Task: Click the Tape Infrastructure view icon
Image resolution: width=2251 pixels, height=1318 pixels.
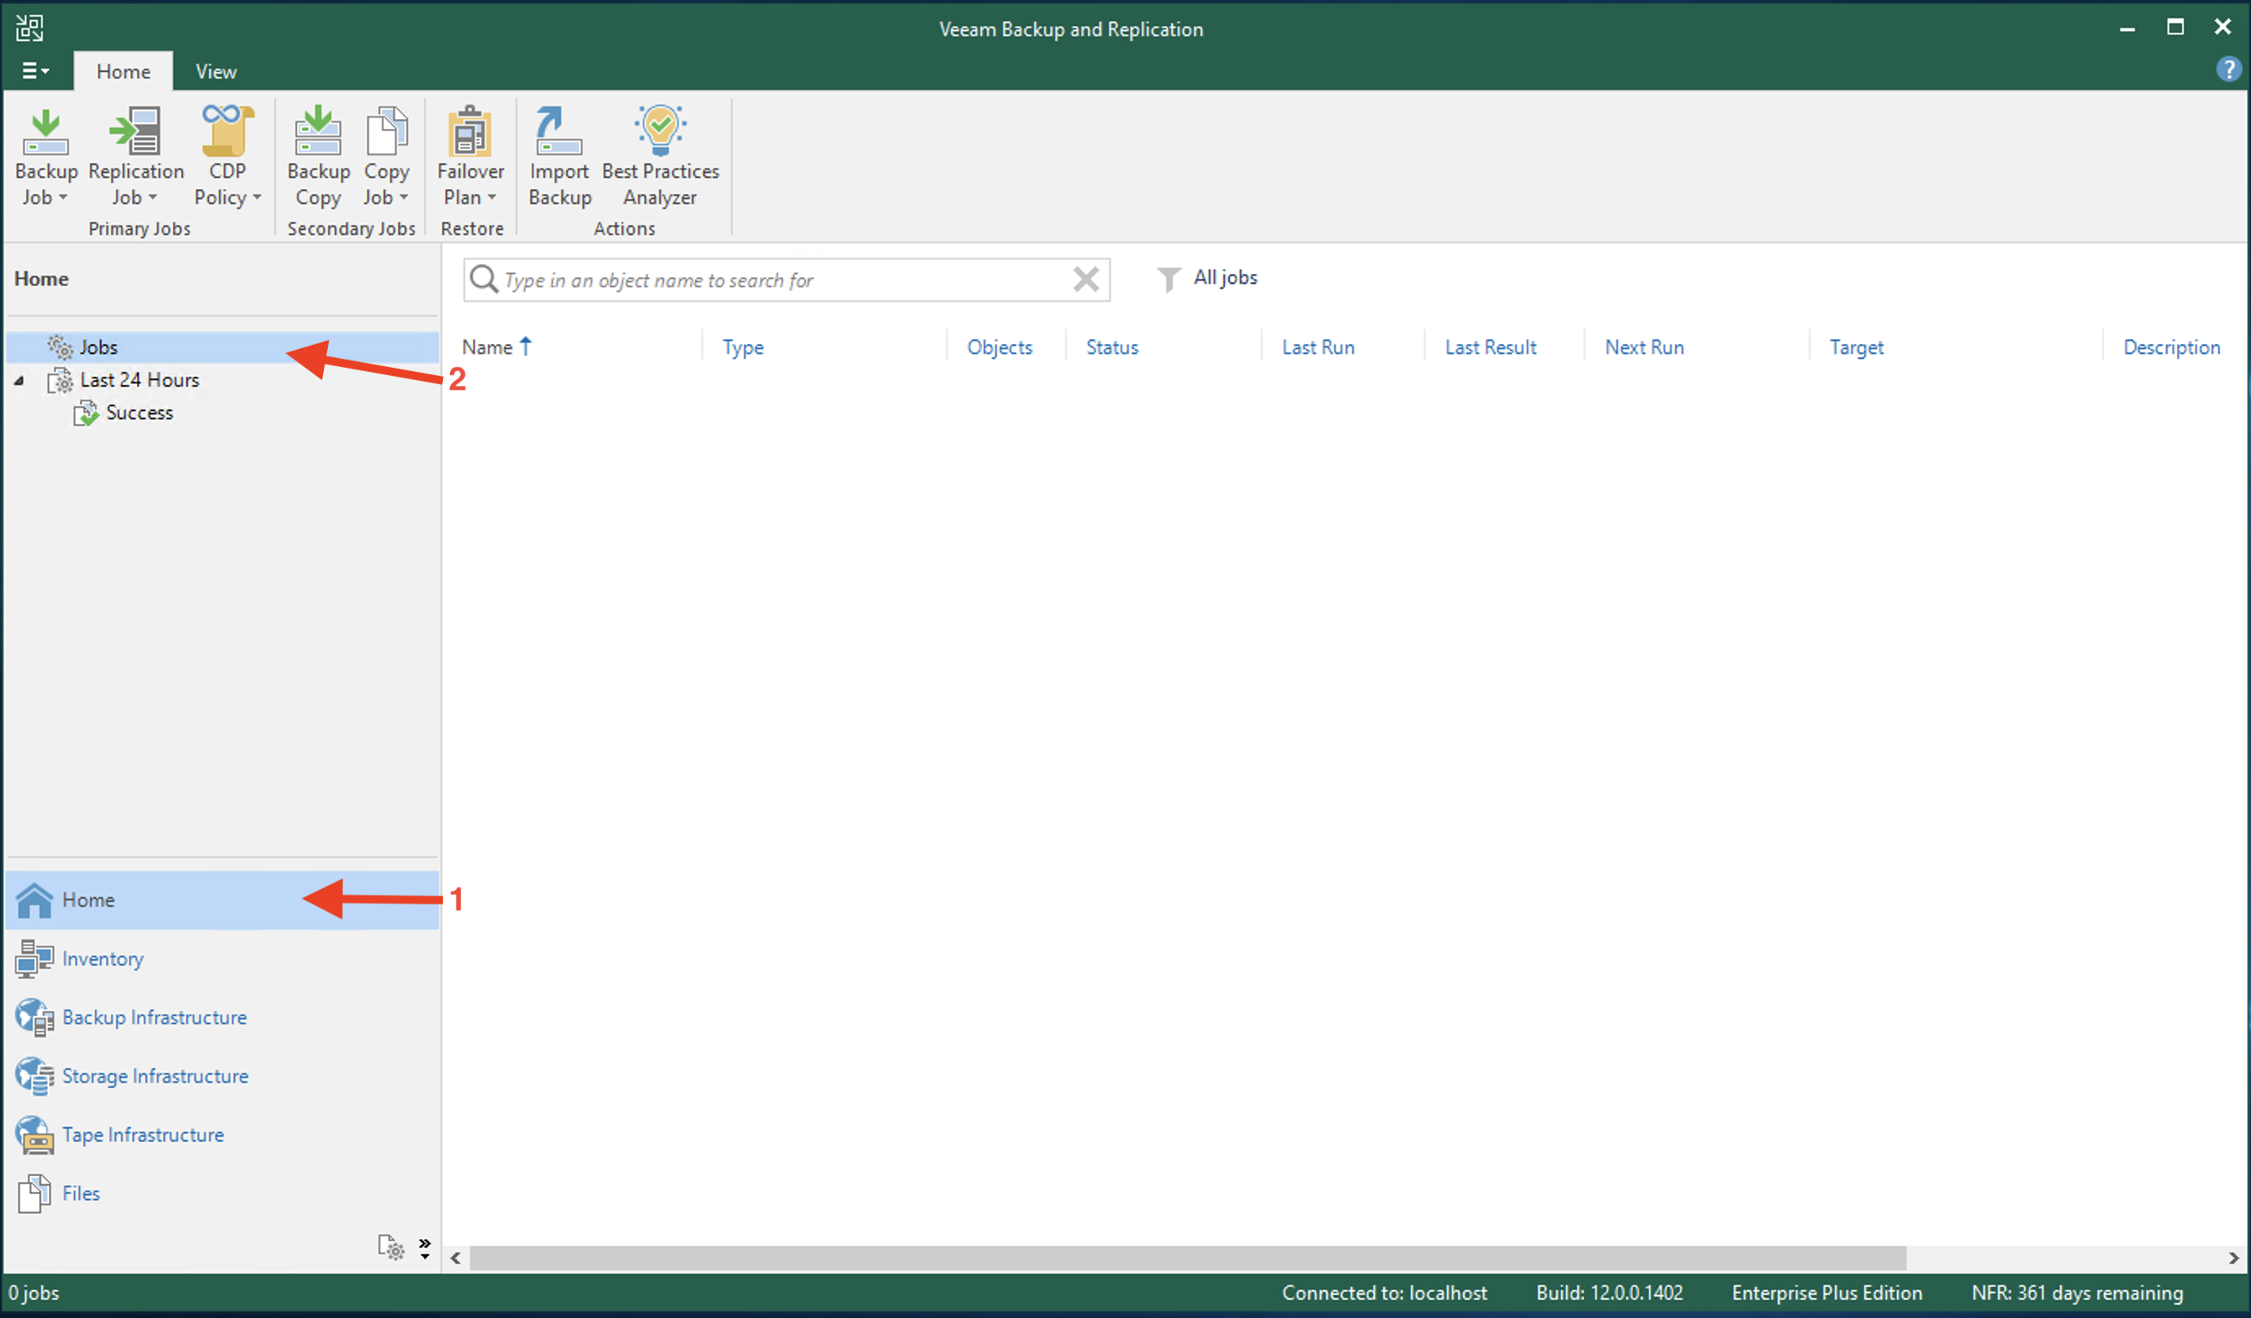Action: click(x=34, y=1134)
